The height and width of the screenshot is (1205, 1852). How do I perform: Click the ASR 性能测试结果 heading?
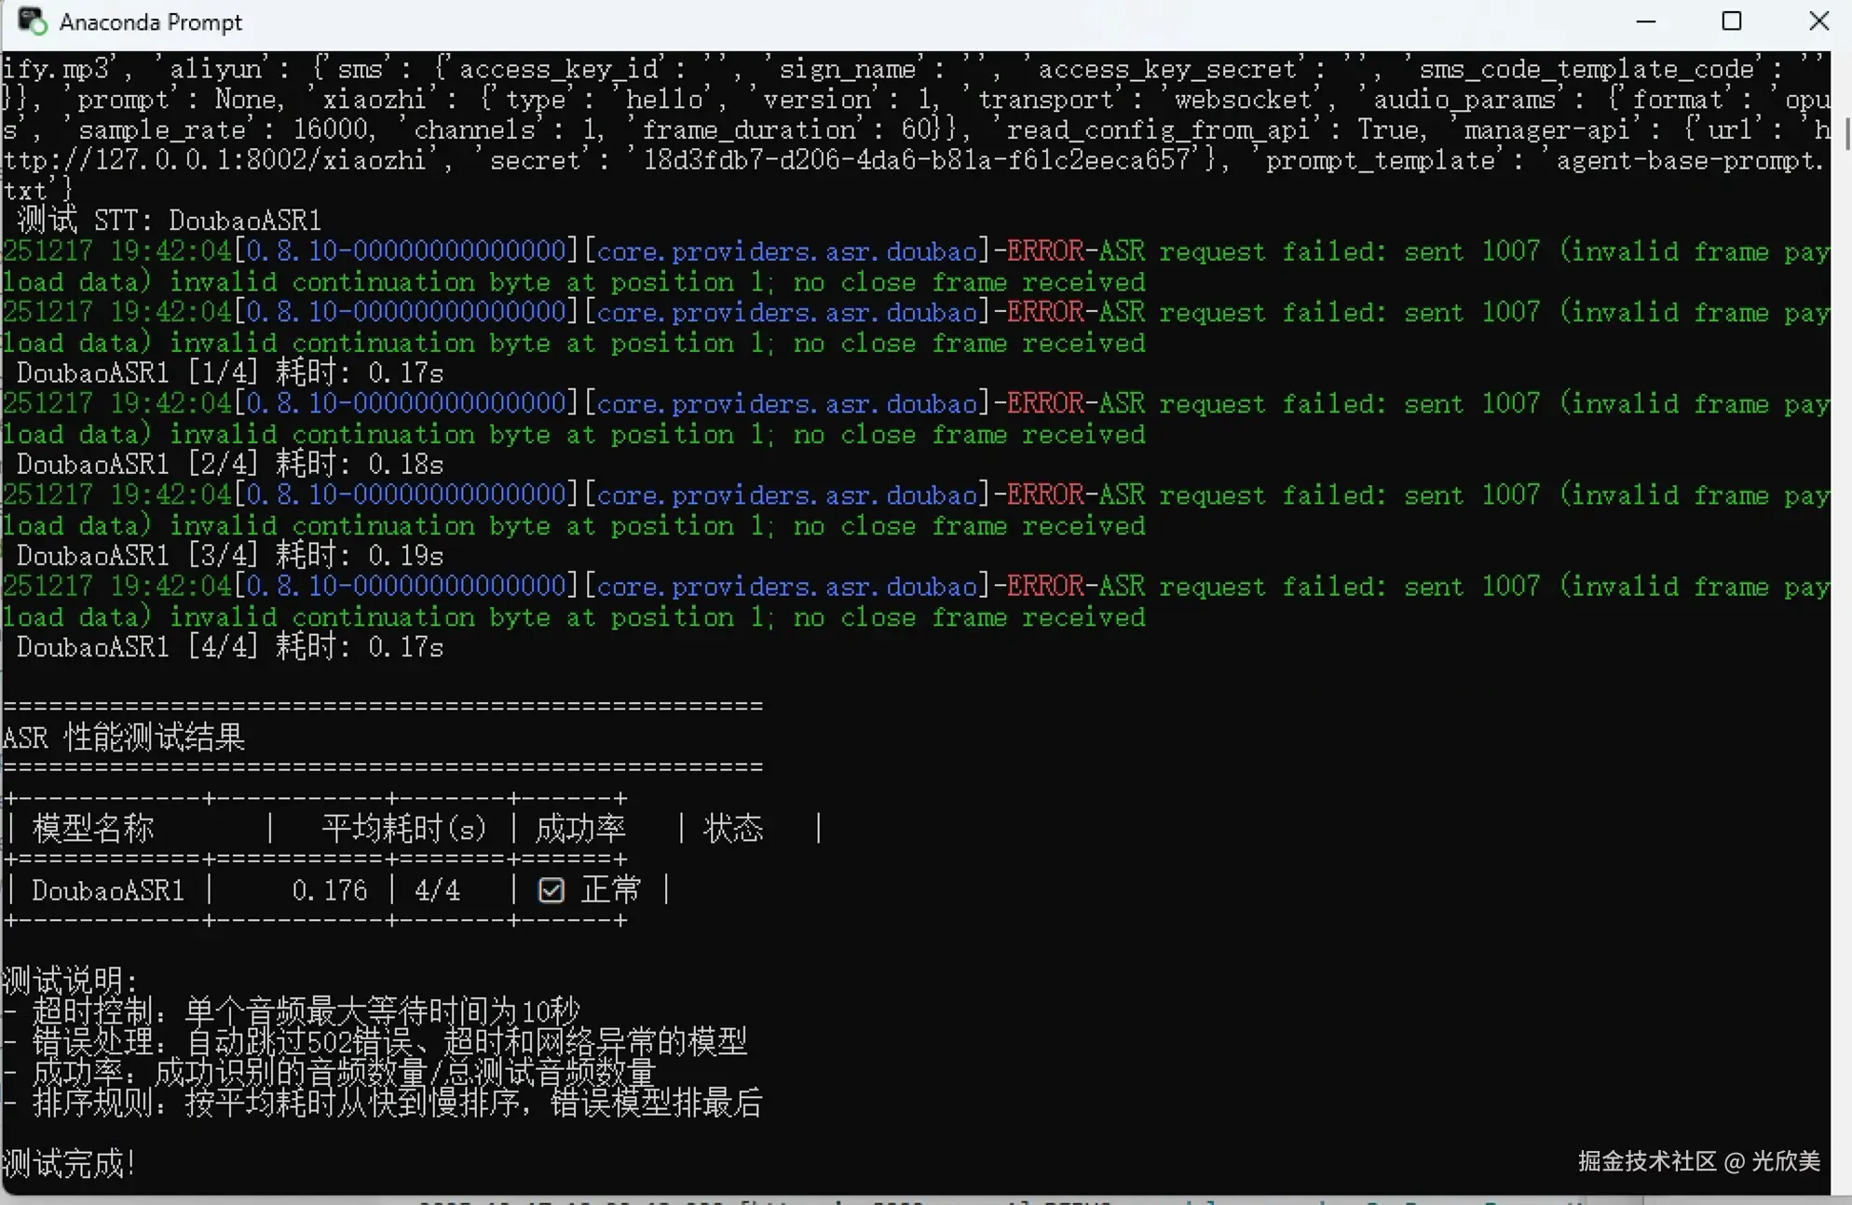[x=123, y=738]
